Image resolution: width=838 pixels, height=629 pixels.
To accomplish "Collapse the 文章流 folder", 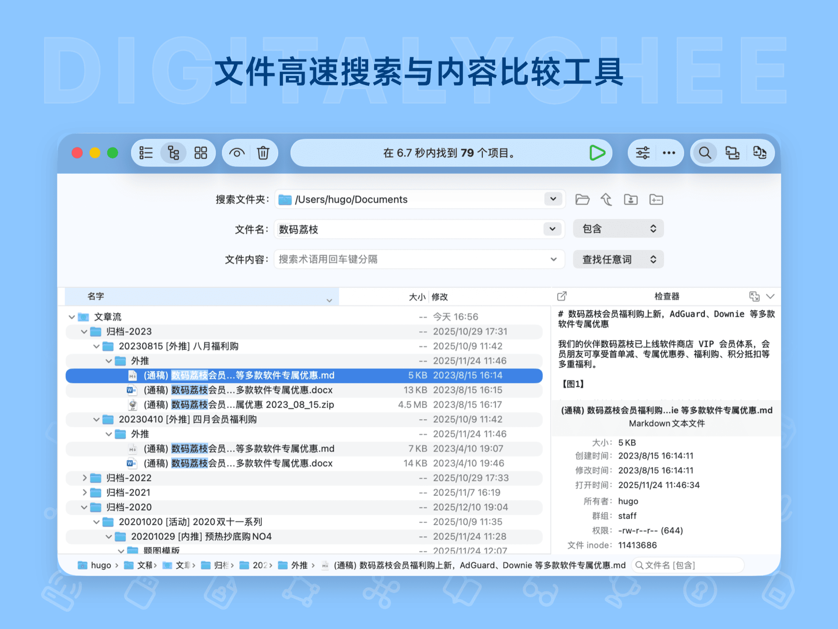I will pyautogui.click(x=72, y=316).
